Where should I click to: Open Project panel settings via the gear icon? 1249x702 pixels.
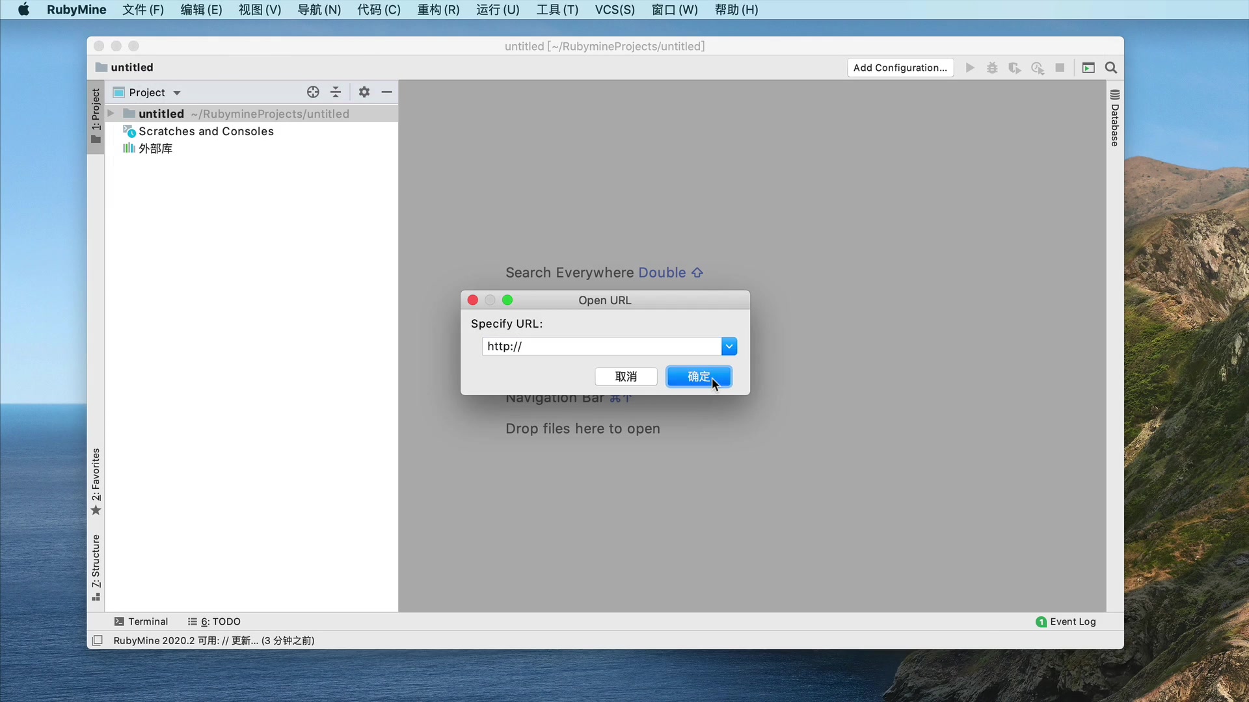click(x=364, y=92)
